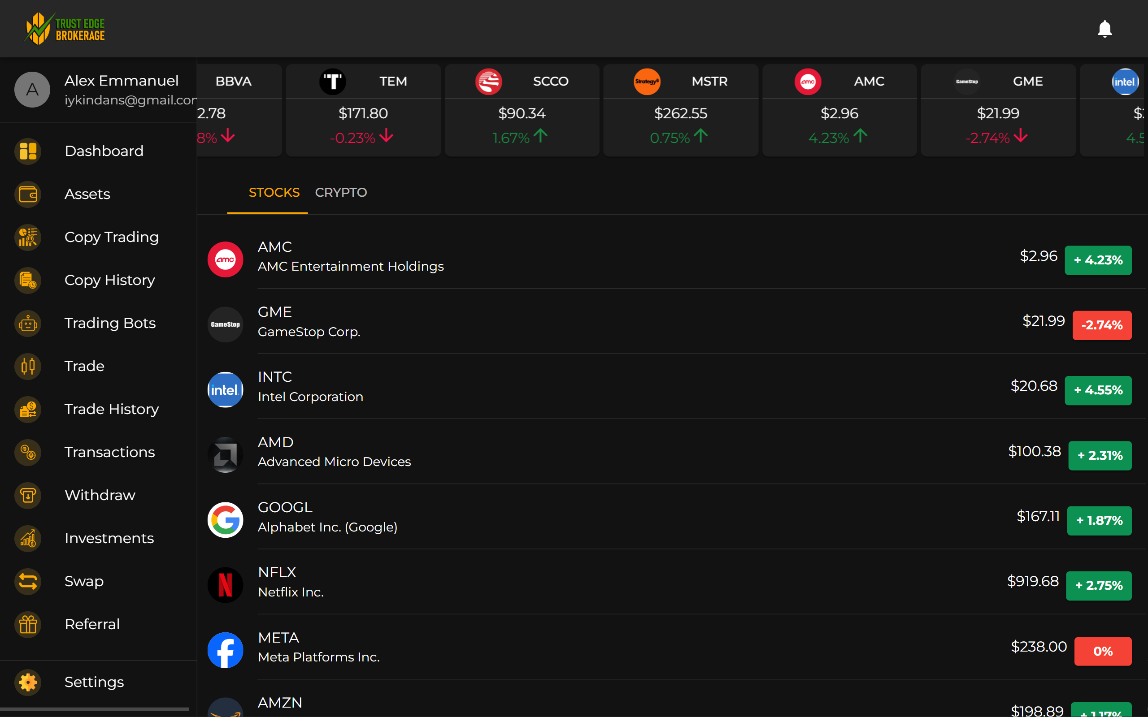Click the Assets wallet icon
Screen dimensions: 1148x717
28,194
